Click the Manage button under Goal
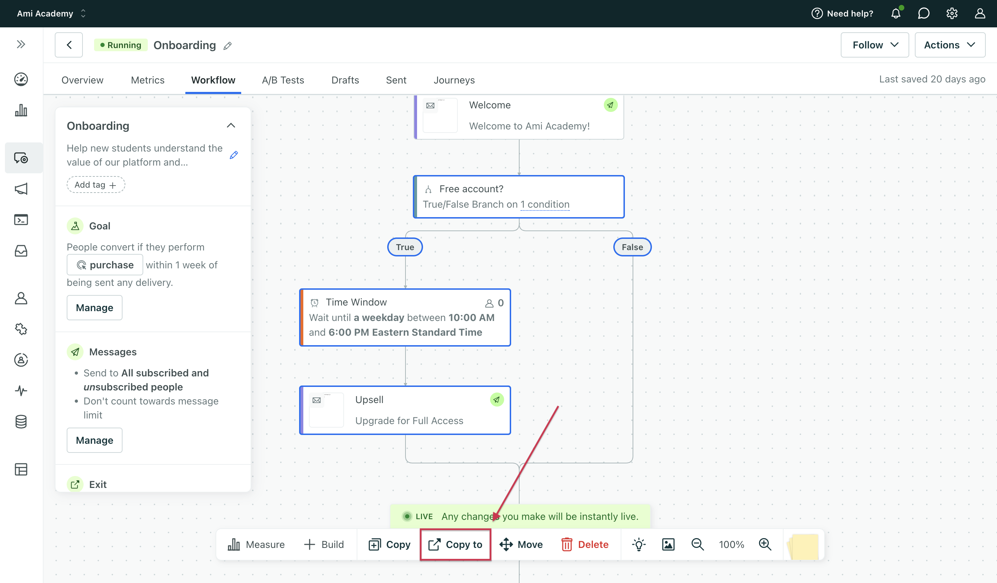Viewport: 997px width, 583px height. 94,308
